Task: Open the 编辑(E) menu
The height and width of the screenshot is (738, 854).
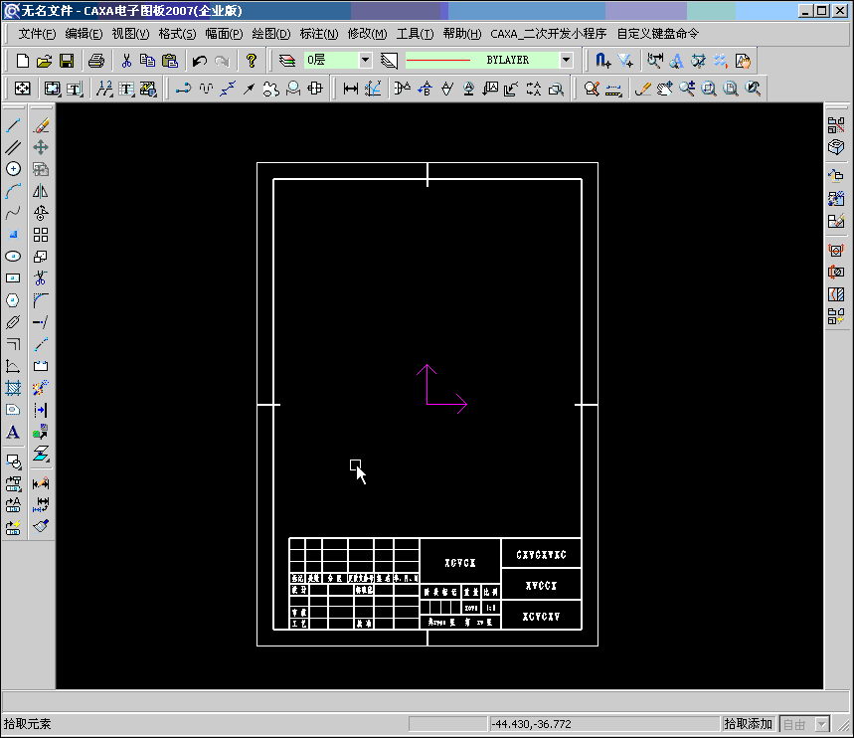Action: [84, 34]
